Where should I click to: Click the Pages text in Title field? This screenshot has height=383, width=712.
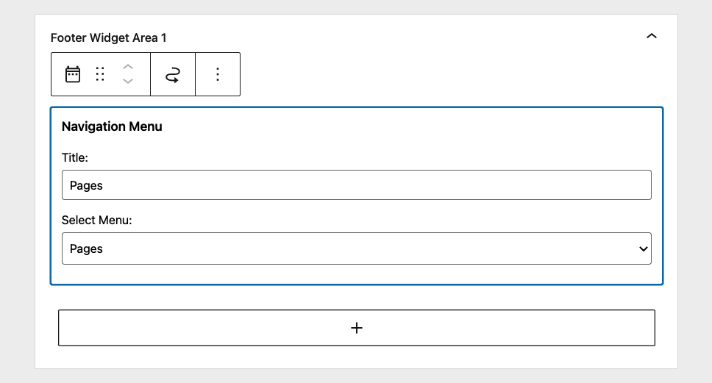86,185
